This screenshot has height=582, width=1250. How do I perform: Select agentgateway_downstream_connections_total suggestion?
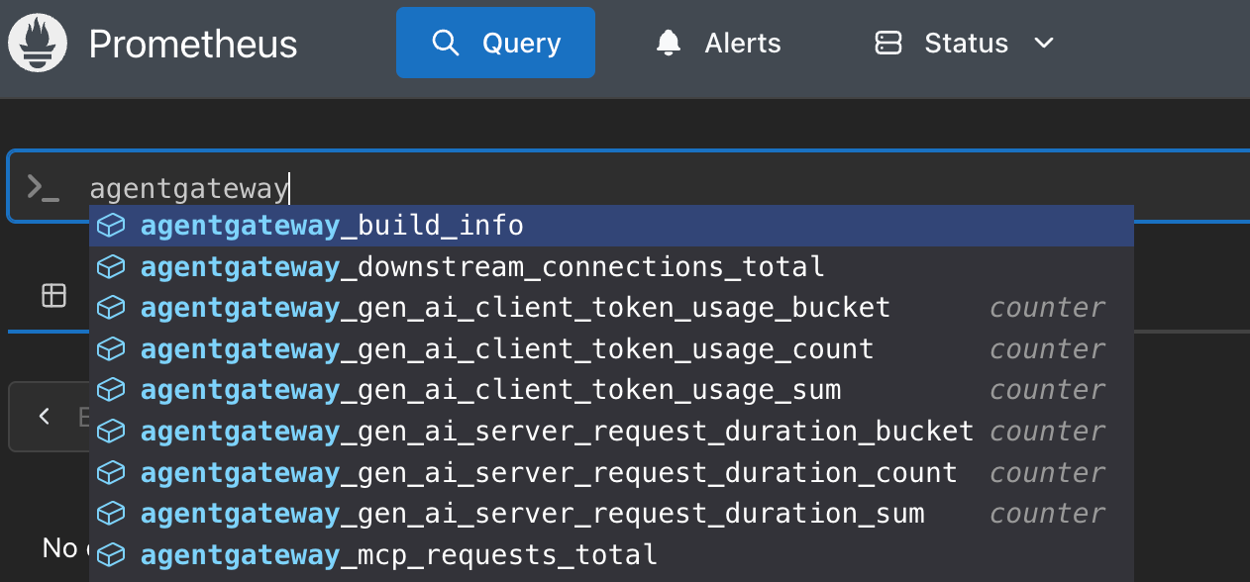click(482, 267)
